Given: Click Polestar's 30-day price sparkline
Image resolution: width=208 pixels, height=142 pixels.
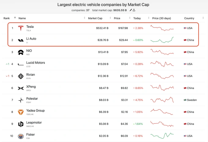Looking at the screenshot, I should point(162,100).
